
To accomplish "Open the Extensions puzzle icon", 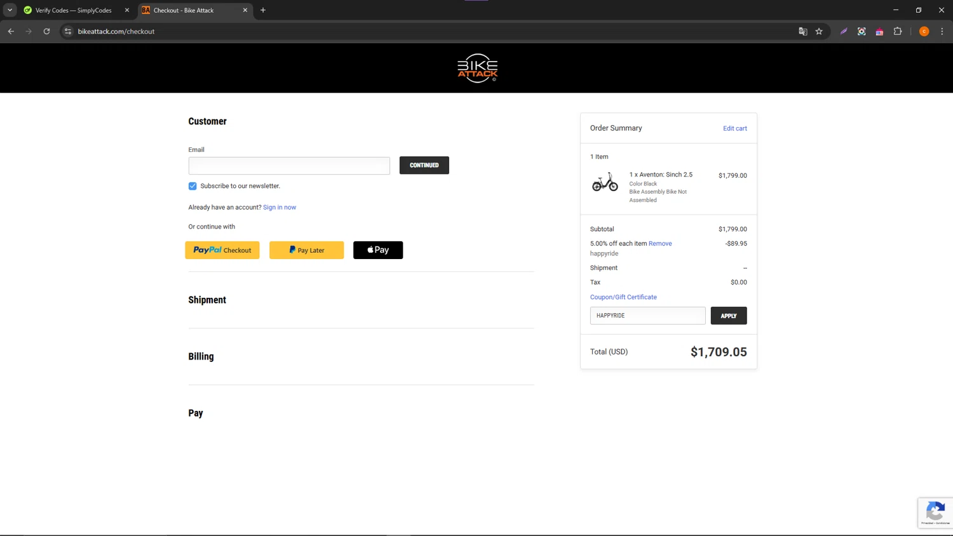I will (898, 31).
